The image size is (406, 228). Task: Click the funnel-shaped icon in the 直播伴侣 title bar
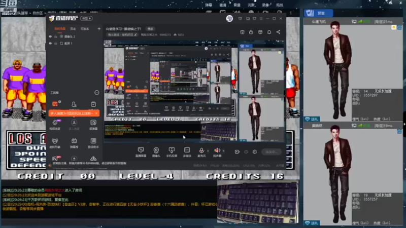255,19
